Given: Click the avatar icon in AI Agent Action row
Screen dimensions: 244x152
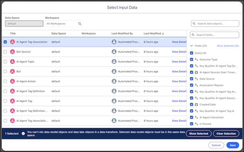Looking at the screenshot, I should tap(114, 81).
